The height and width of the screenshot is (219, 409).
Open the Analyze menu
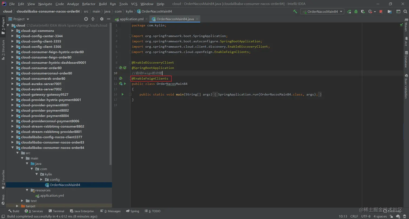[73, 4]
